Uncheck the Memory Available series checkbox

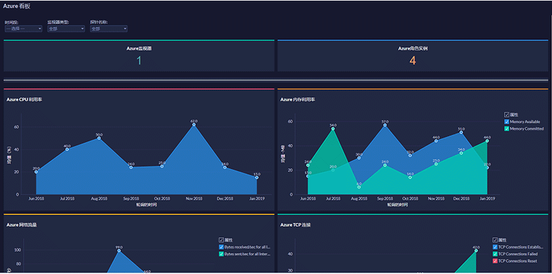(x=507, y=122)
